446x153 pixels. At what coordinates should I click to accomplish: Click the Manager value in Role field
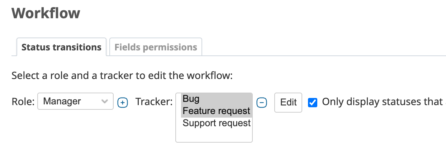coord(62,102)
